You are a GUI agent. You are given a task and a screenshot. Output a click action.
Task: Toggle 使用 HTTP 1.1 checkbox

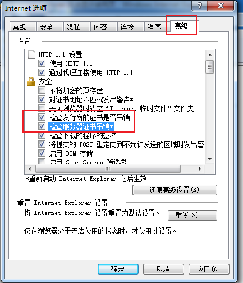(x=42, y=63)
